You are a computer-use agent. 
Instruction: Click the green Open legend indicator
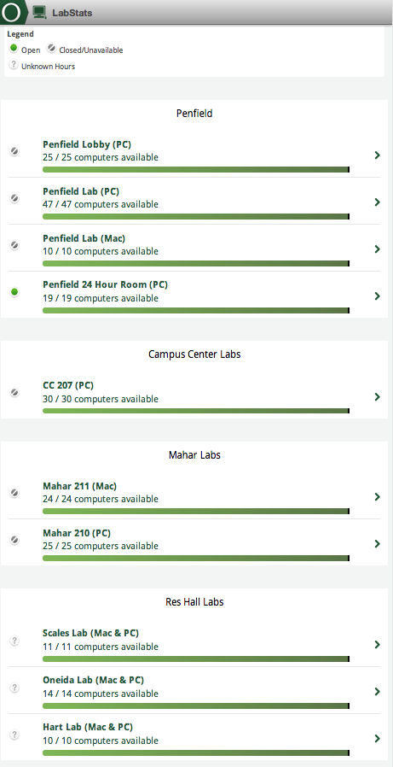pyautogui.click(x=14, y=49)
